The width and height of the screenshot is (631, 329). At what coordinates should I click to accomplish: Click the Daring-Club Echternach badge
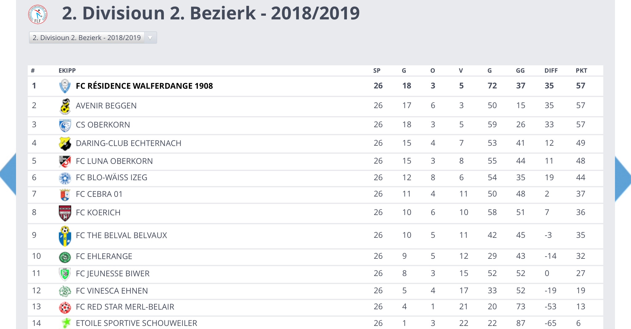point(65,143)
